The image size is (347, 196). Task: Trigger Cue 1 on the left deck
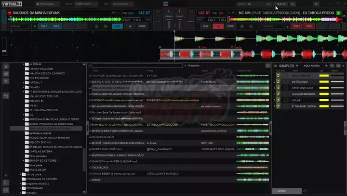point(43,26)
